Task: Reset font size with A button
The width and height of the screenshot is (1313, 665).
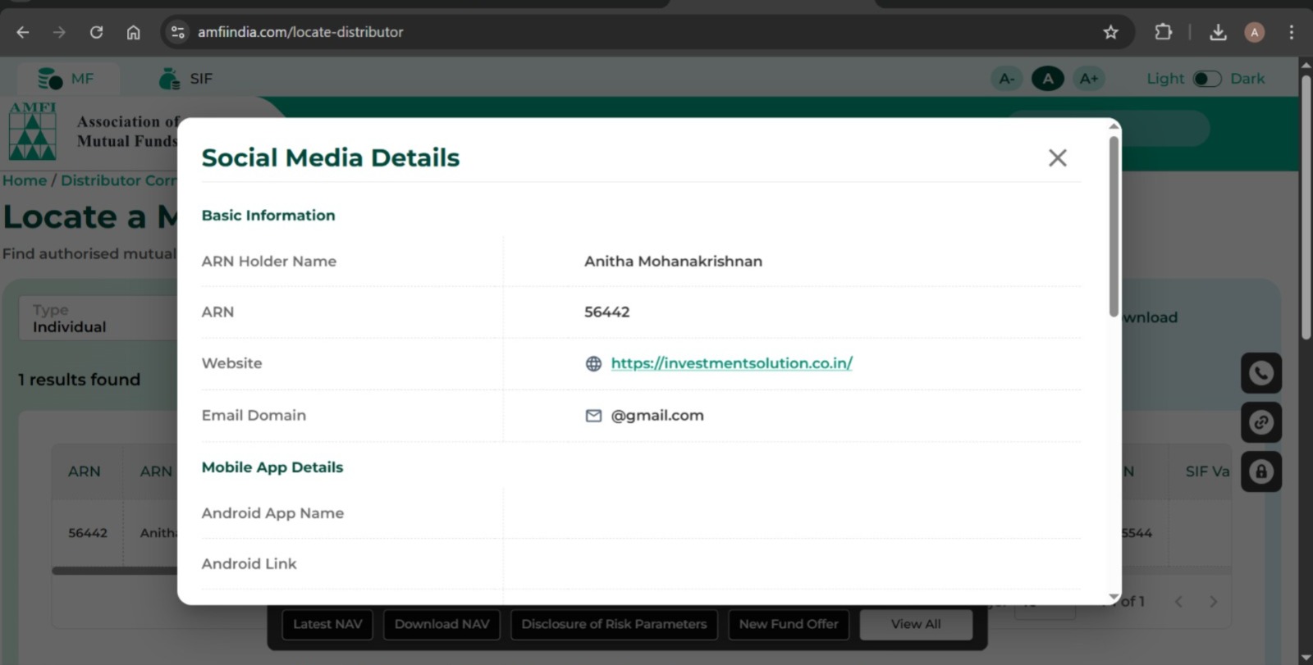Action: [x=1048, y=79]
